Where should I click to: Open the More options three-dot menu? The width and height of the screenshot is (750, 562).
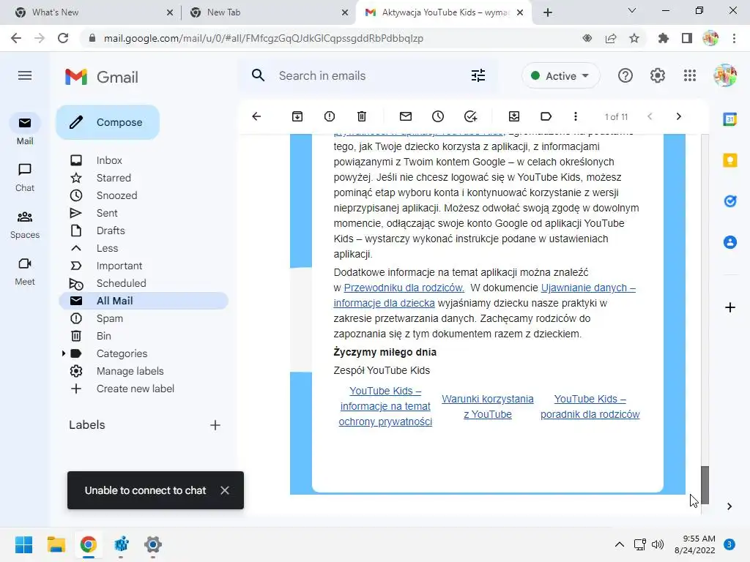tap(576, 116)
